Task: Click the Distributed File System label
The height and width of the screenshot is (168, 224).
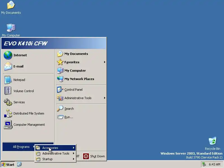Action: pyautogui.click(x=29, y=113)
